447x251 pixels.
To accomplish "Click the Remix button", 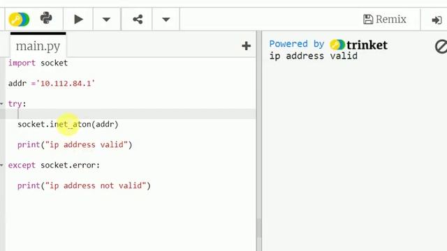I will 385,20.
